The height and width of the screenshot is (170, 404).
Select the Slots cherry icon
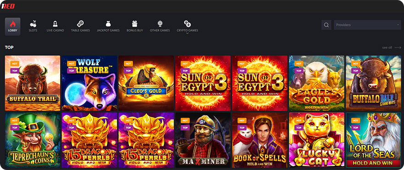point(33,24)
